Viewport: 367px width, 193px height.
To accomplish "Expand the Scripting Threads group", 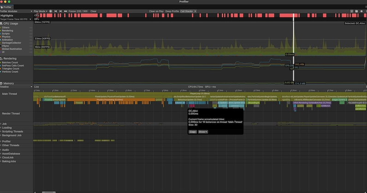I will (x=1, y=131).
